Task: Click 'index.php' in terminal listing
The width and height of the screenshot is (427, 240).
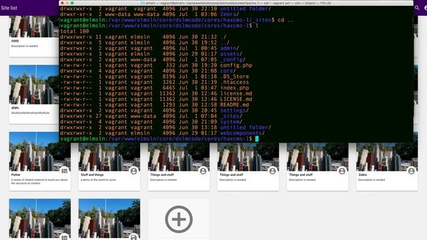Action: [x=234, y=88]
